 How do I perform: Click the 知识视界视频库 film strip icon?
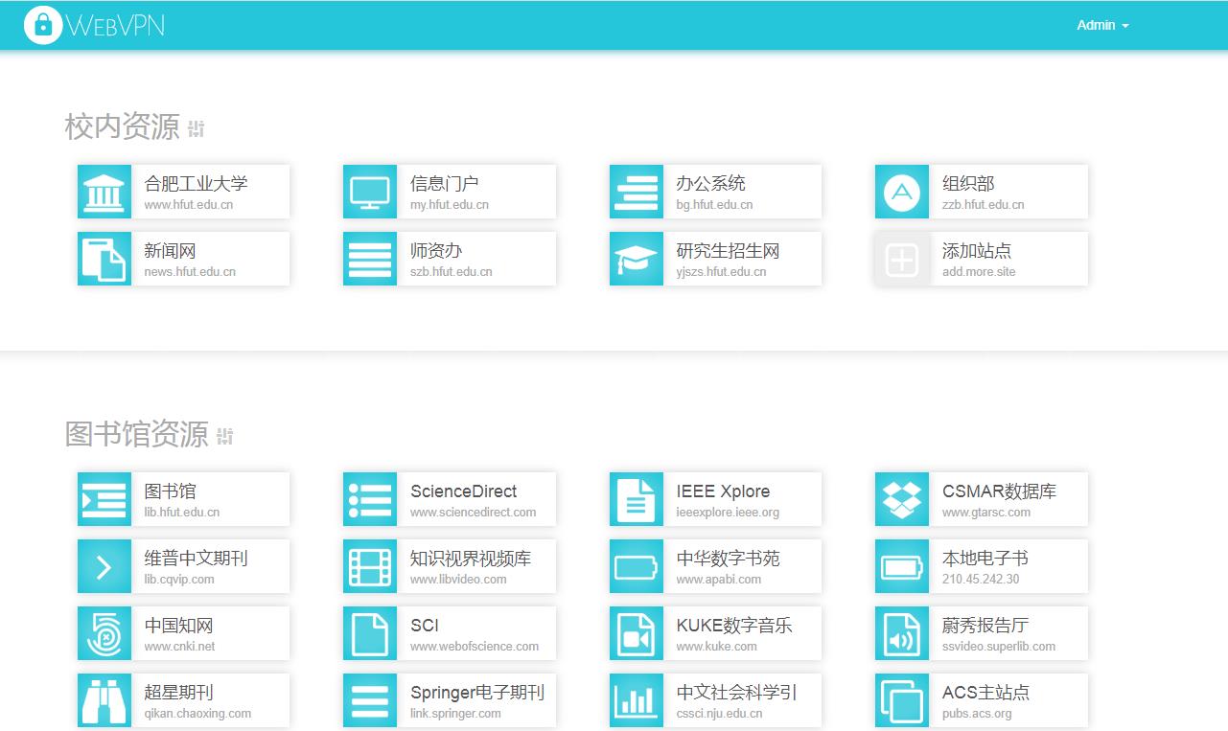pyautogui.click(x=370, y=566)
